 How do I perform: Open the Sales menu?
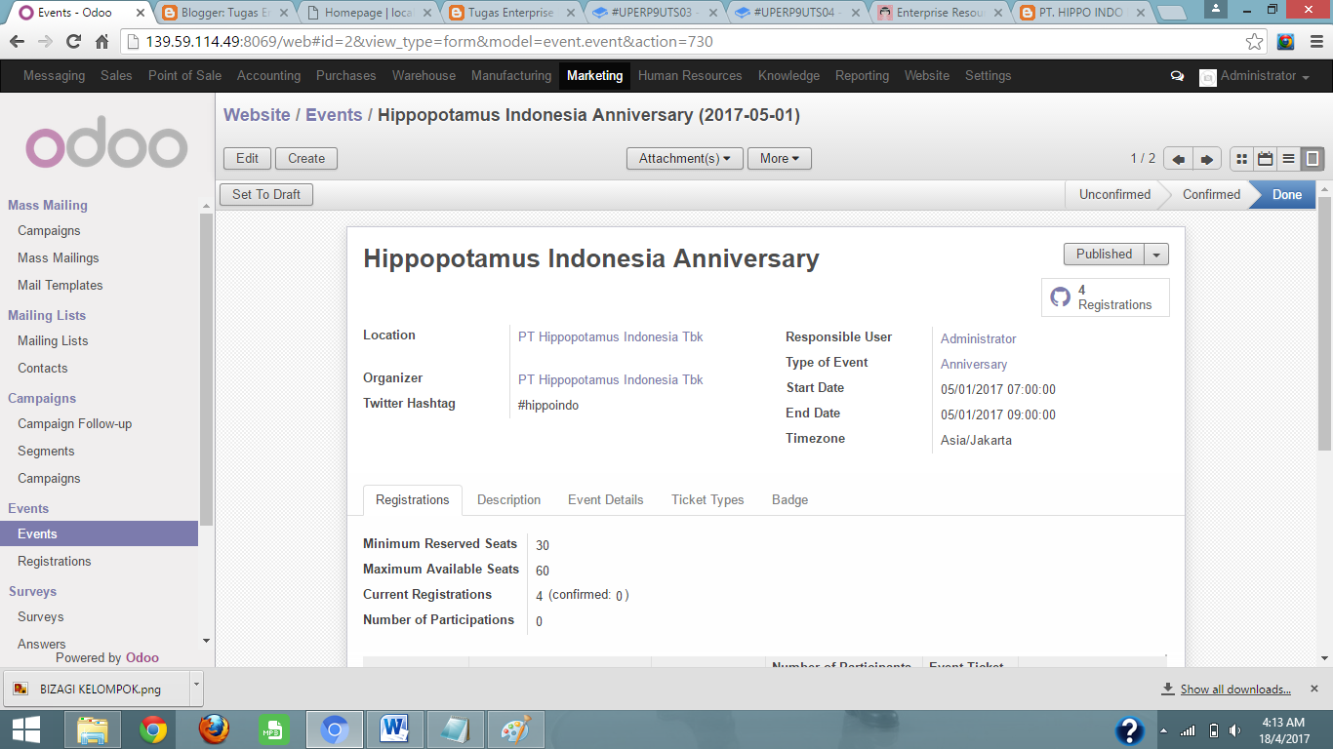(x=116, y=76)
